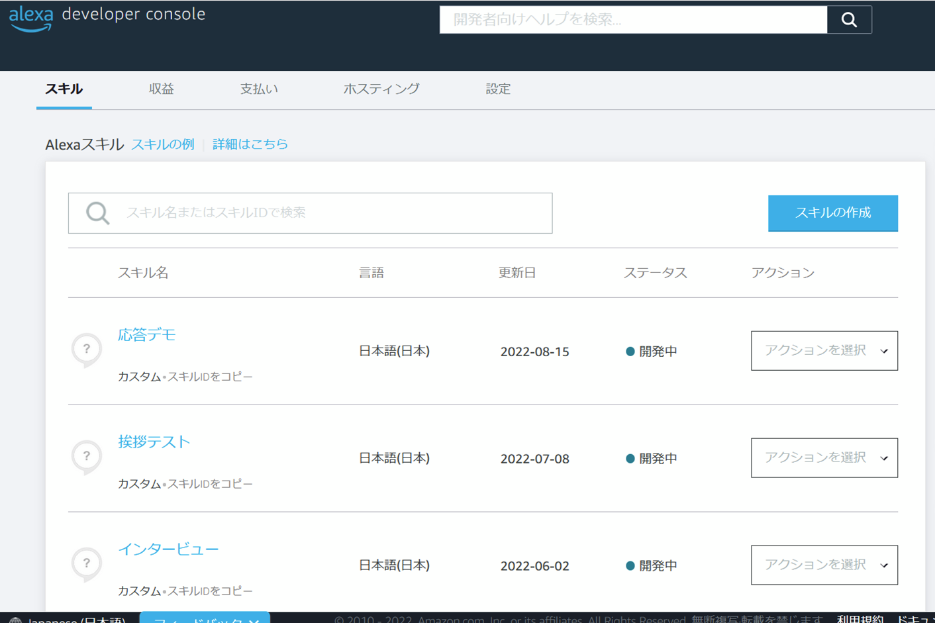Click the Alexa developer console logo
Image resolution: width=935 pixels, height=623 pixels.
tap(107, 18)
